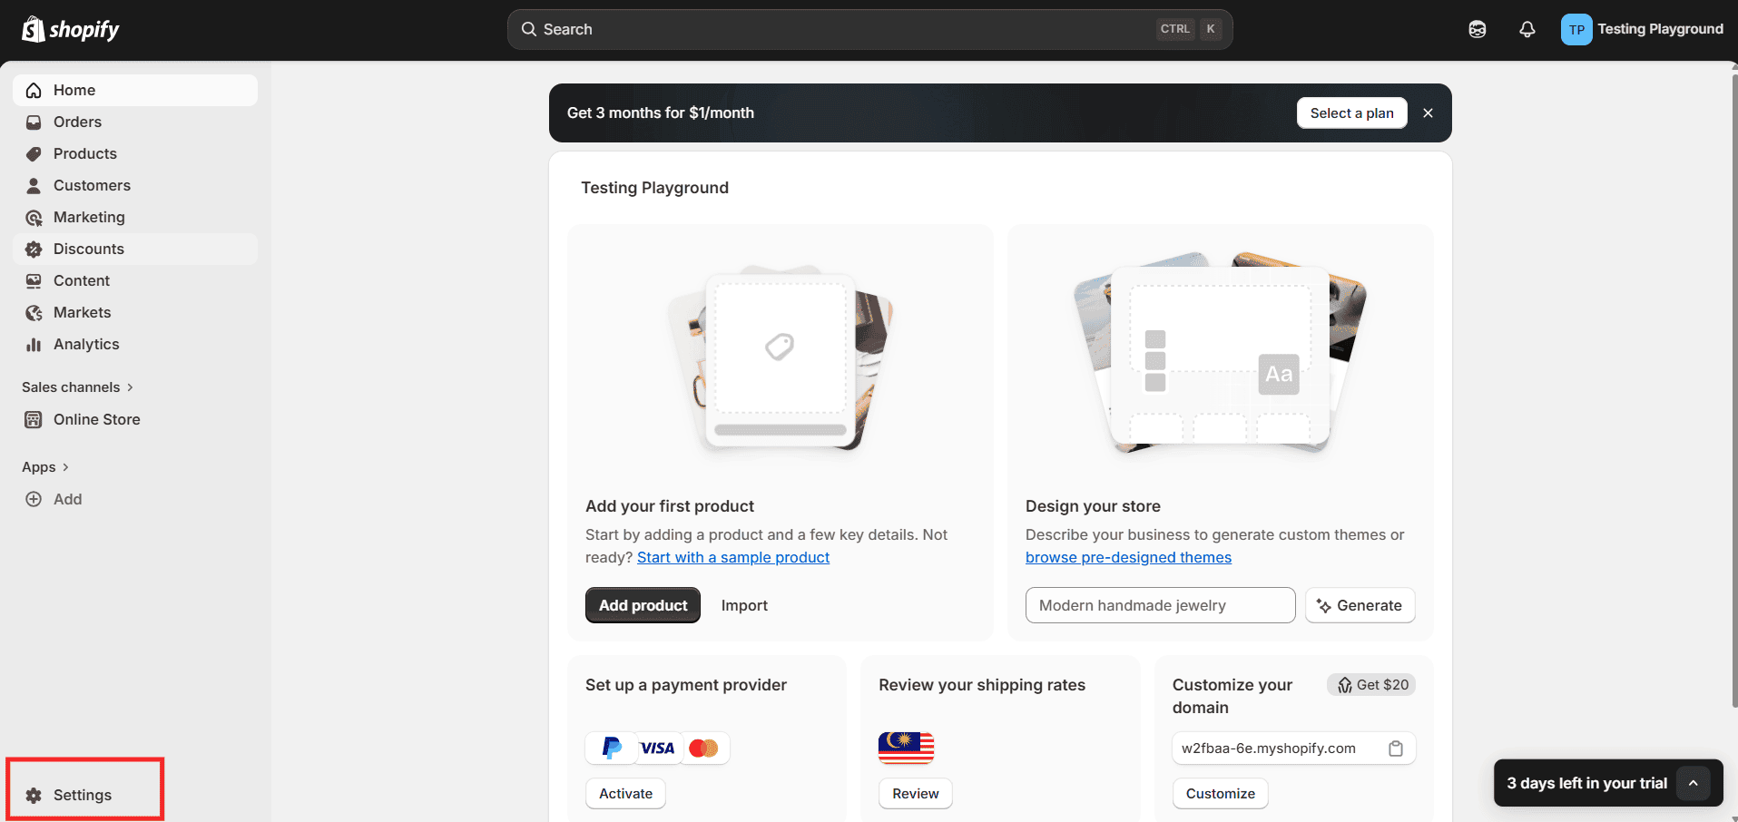This screenshot has width=1738, height=822.
Task: Click the Settings gear icon
Action: (x=34, y=796)
